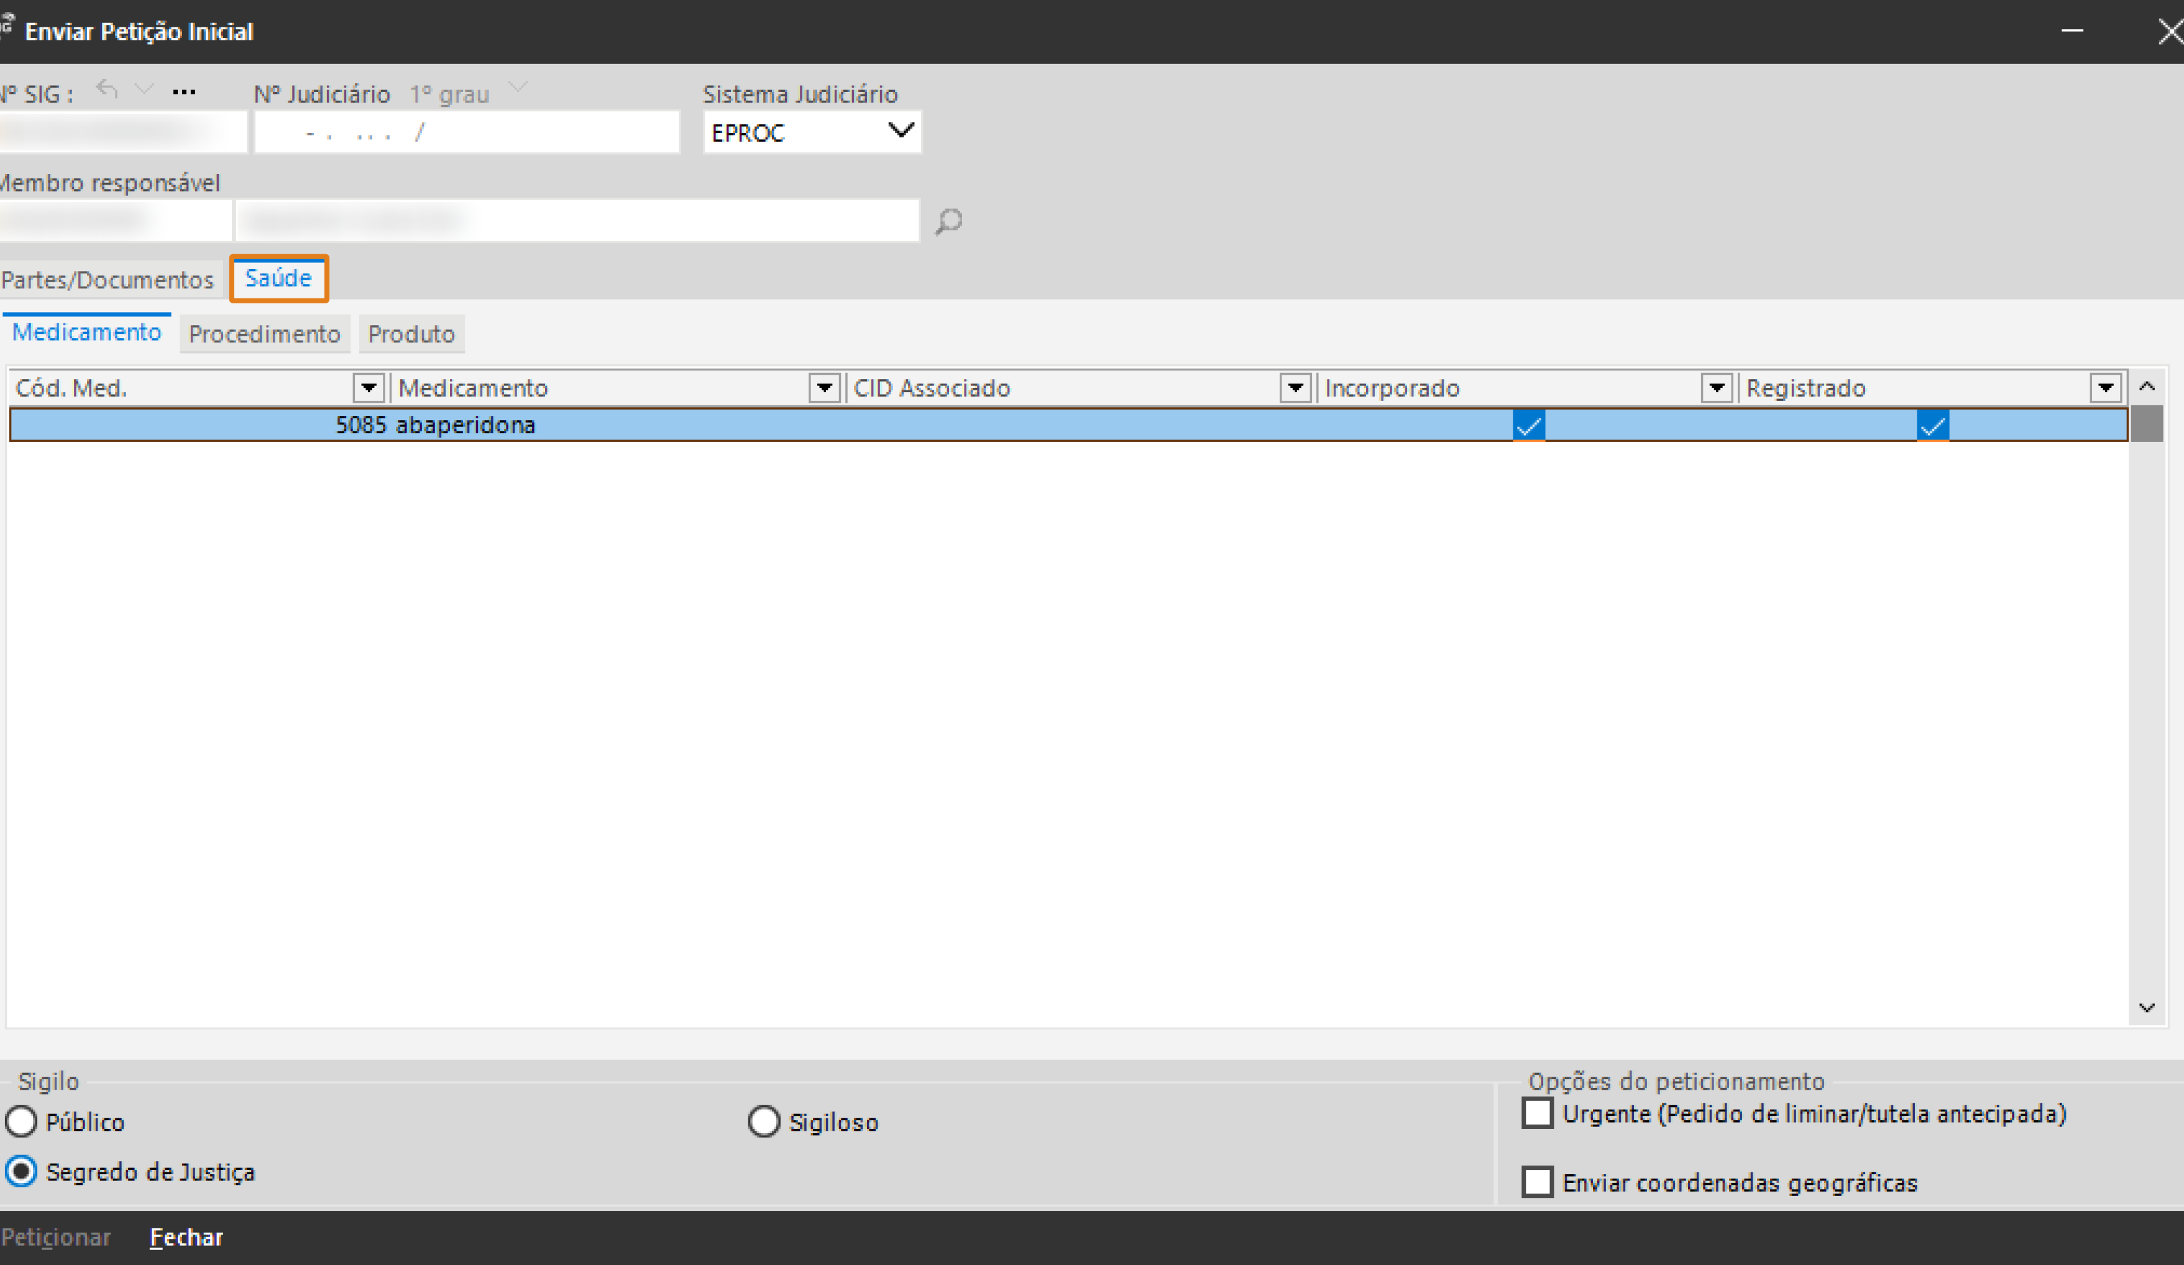Switch to the Partes/Documentos tab
Image resolution: width=2184 pixels, height=1265 pixels.
pyautogui.click(x=108, y=280)
